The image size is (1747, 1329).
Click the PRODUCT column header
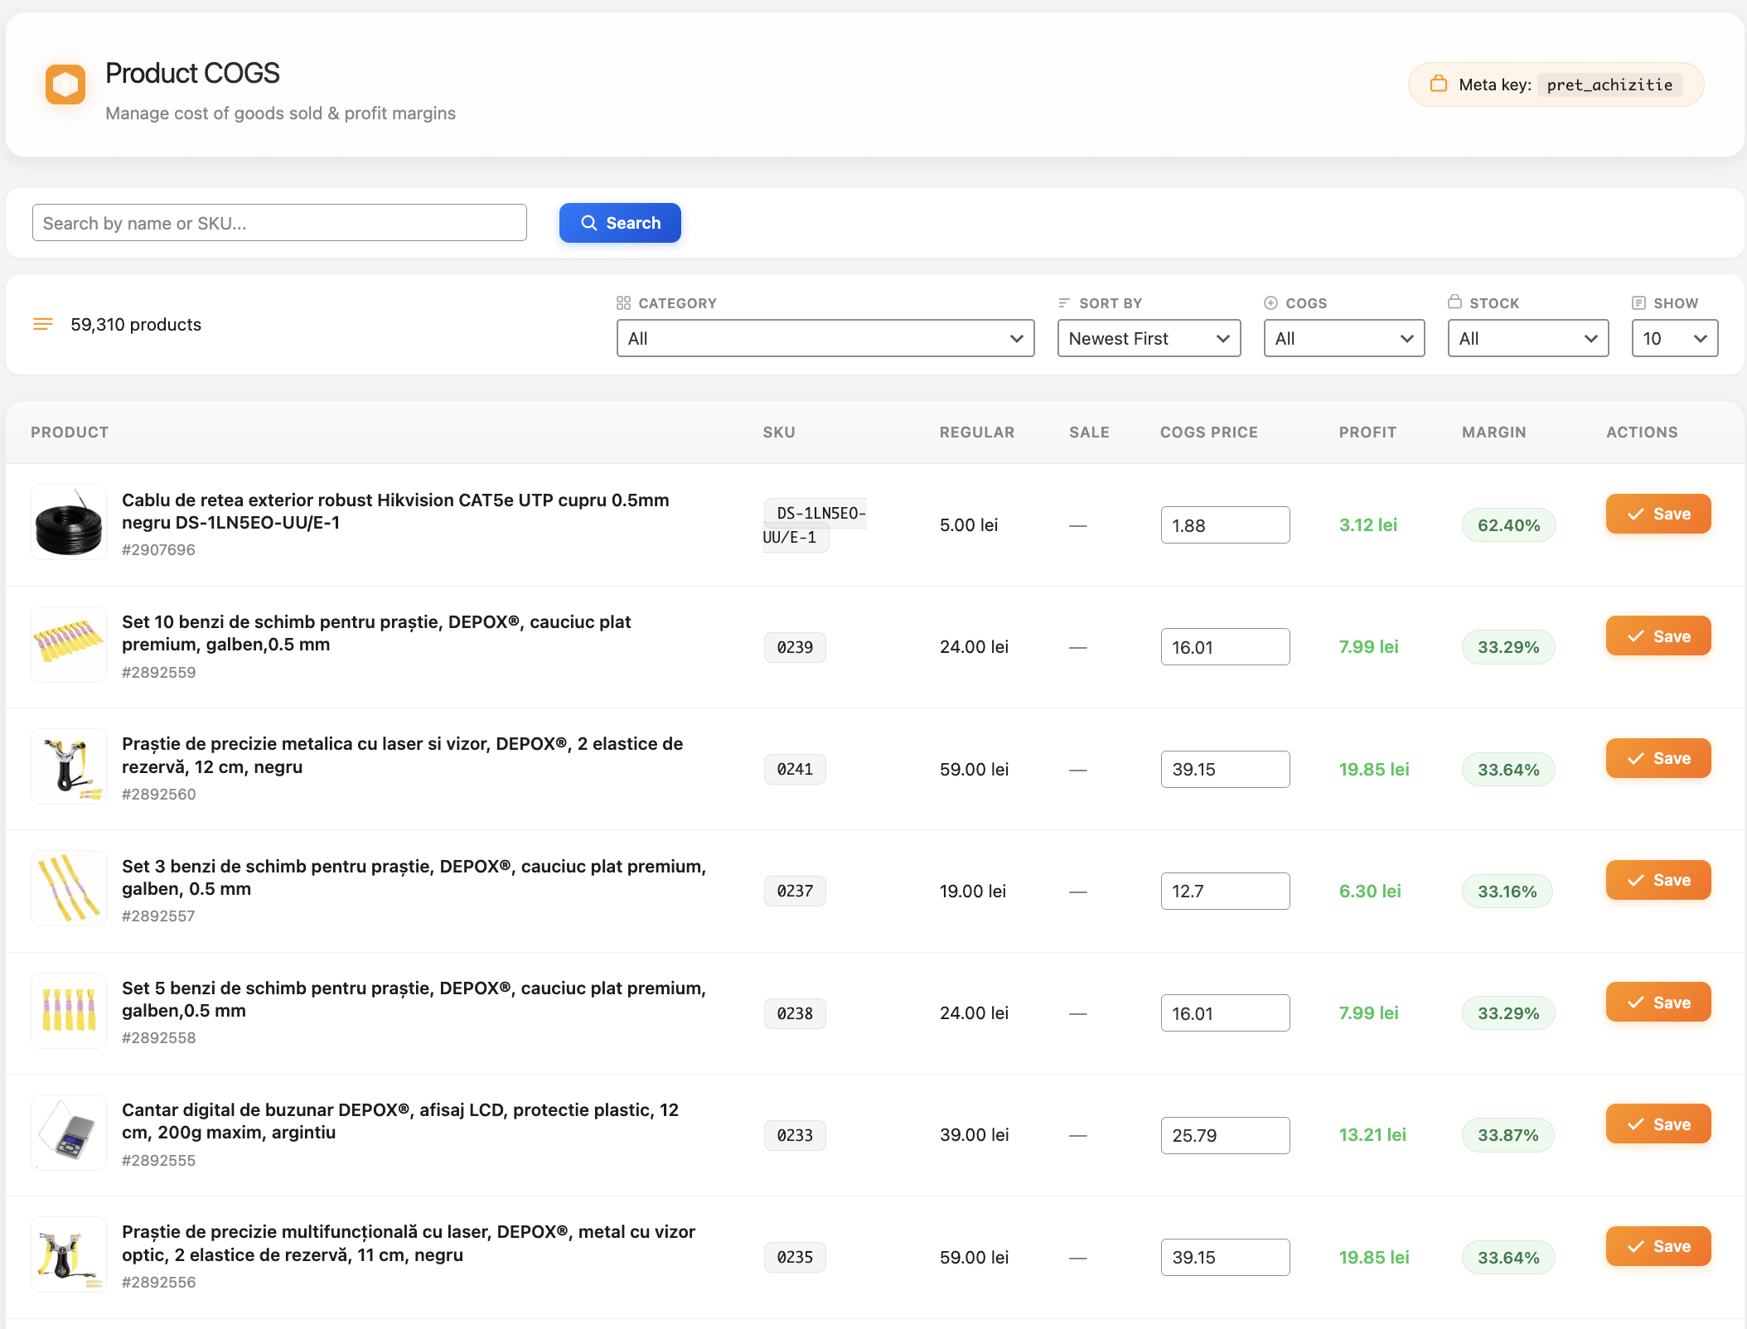point(70,432)
